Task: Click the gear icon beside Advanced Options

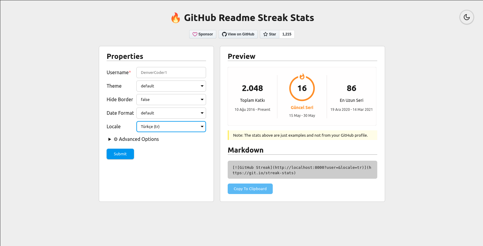Action: pos(116,139)
